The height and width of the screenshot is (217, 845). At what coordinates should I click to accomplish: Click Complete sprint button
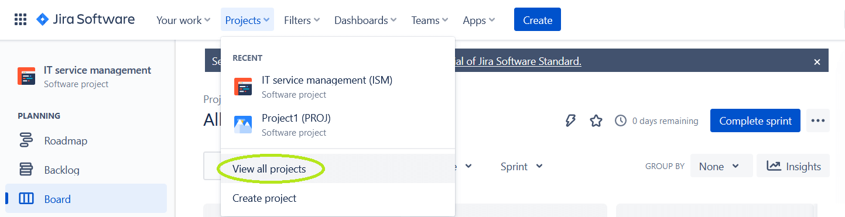click(x=755, y=120)
